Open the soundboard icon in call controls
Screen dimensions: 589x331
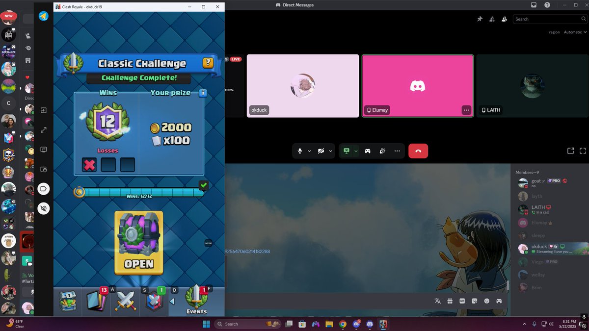click(x=382, y=151)
